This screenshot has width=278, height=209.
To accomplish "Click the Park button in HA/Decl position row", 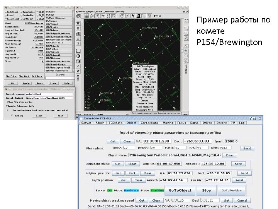I will (x=132, y=173).
